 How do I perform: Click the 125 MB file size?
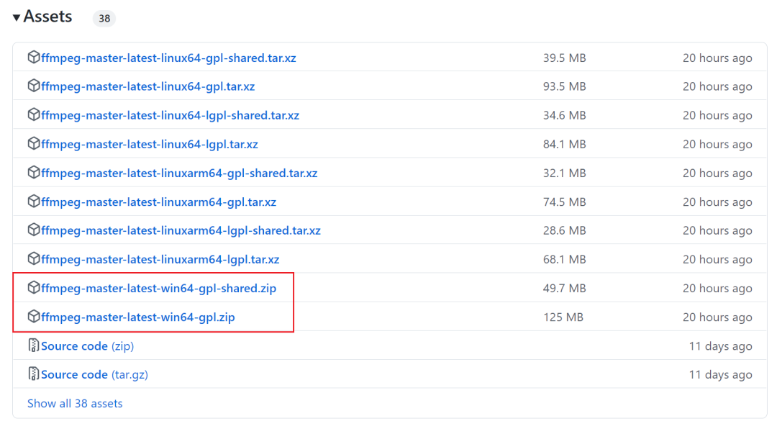563,317
